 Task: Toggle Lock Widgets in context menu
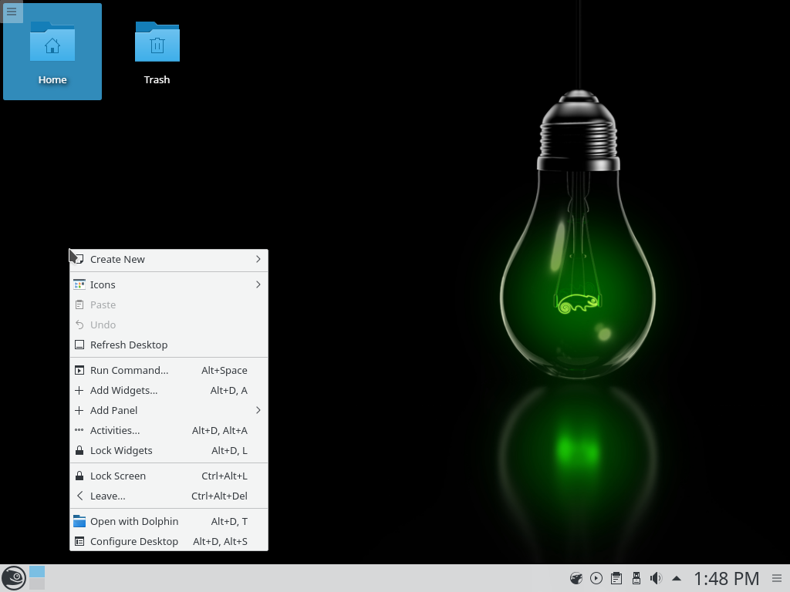click(x=121, y=450)
